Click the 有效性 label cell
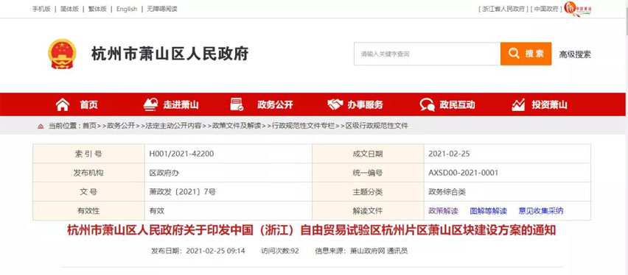Screen dimensions: 628x275 (x=88, y=210)
